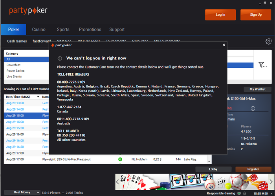Screen dimensions: 275x196
Task: Click the warning icon beside the error heading
Action: [x=60, y=58]
